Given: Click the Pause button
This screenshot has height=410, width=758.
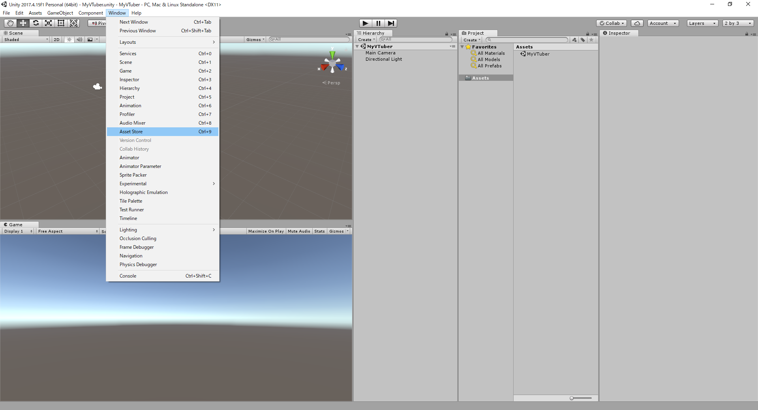Looking at the screenshot, I should click(x=378, y=23).
